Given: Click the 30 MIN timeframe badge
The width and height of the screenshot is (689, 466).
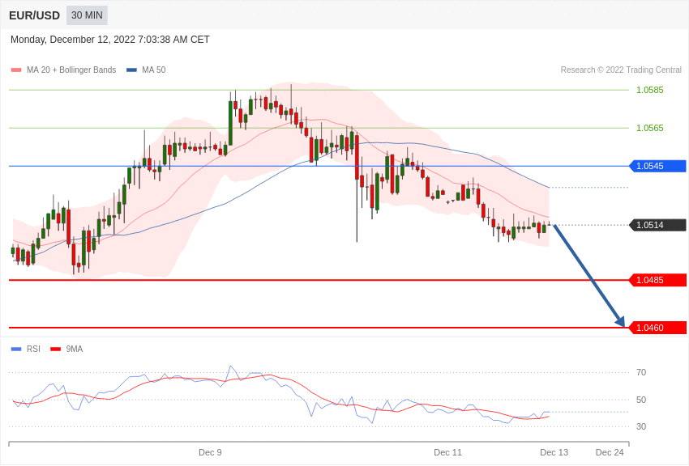Looking at the screenshot, I should click(87, 15).
